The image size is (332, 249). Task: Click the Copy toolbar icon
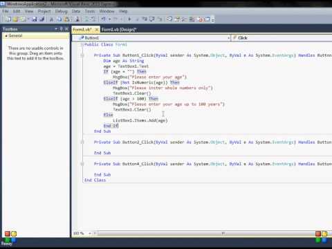click(x=59, y=19)
